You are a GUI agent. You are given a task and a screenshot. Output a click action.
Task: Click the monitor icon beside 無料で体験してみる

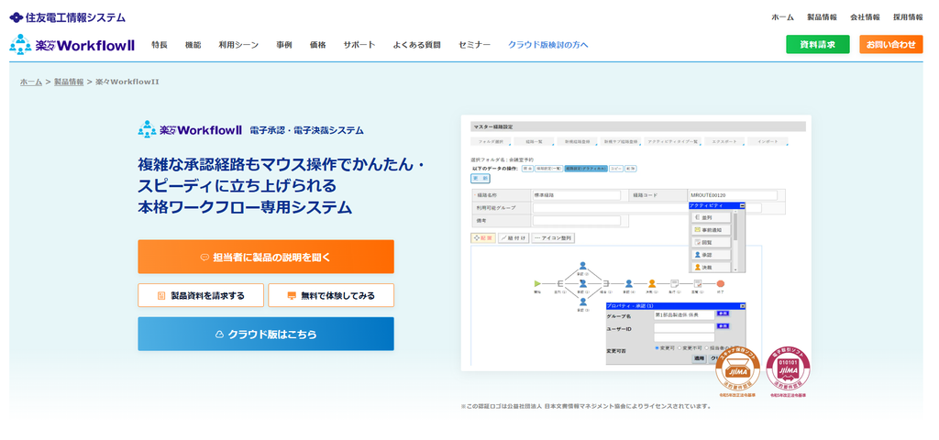click(x=292, y=296)
